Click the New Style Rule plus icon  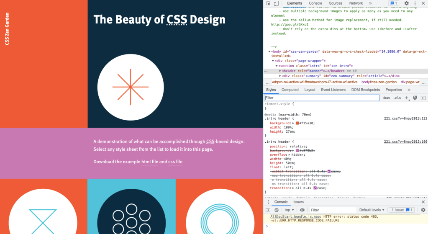(406, 98)
